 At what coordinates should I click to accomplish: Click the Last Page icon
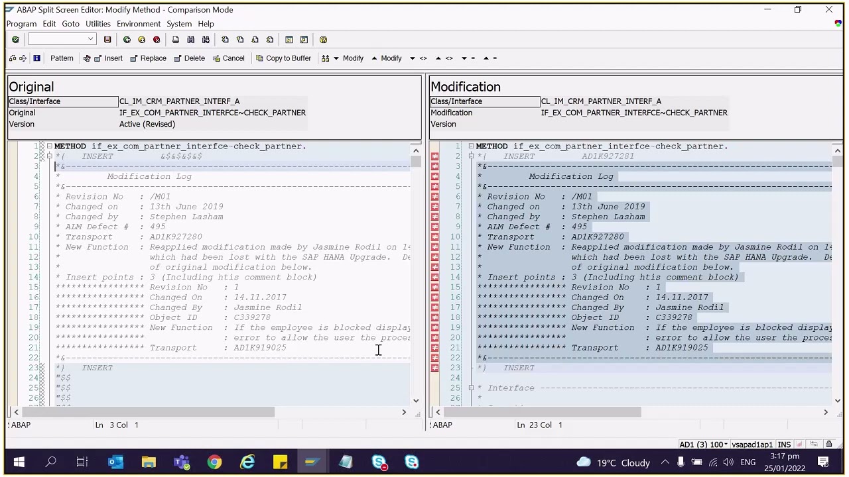pyautogui.click(x=269, y=40)
